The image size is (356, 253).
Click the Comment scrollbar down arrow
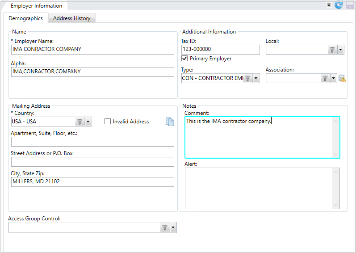click(x=335, y=154)
